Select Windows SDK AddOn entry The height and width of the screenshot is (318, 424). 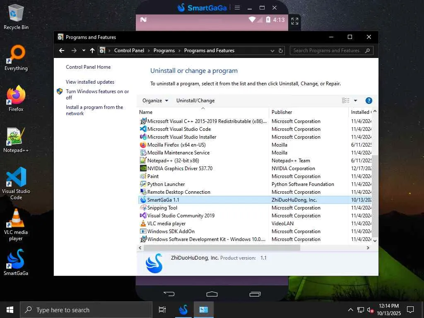coord(171,231)
